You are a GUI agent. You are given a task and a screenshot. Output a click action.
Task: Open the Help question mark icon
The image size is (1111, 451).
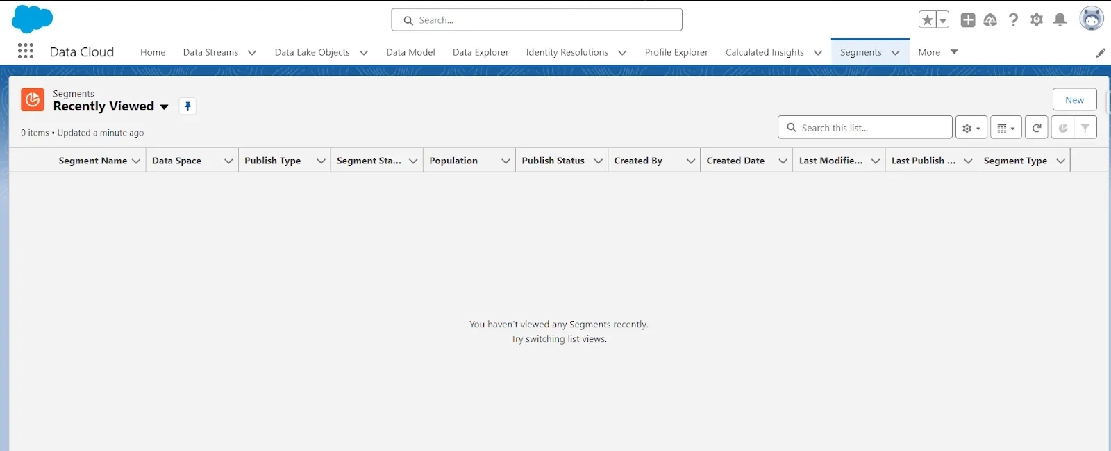click(x=1013, y=20)
